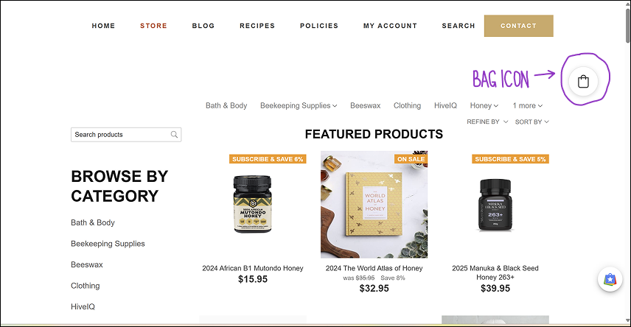This screenshot has width=631, height=327.
Task: Expand the Honey category dropdown
Action: point(484,105)
